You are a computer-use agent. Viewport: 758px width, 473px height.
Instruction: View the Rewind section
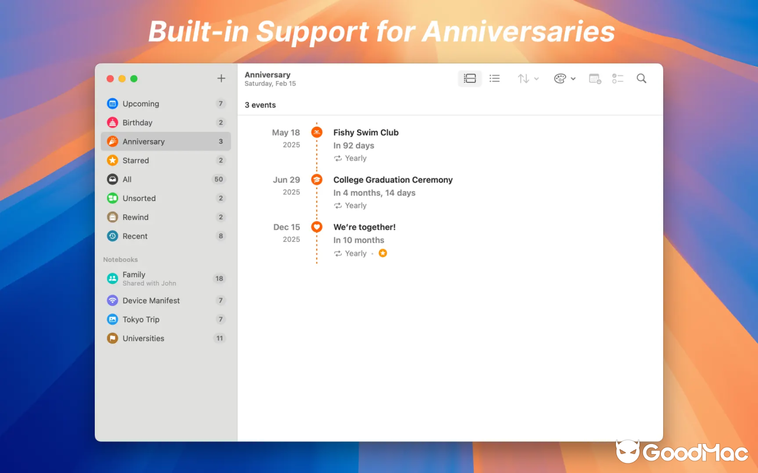pos(136,217)
